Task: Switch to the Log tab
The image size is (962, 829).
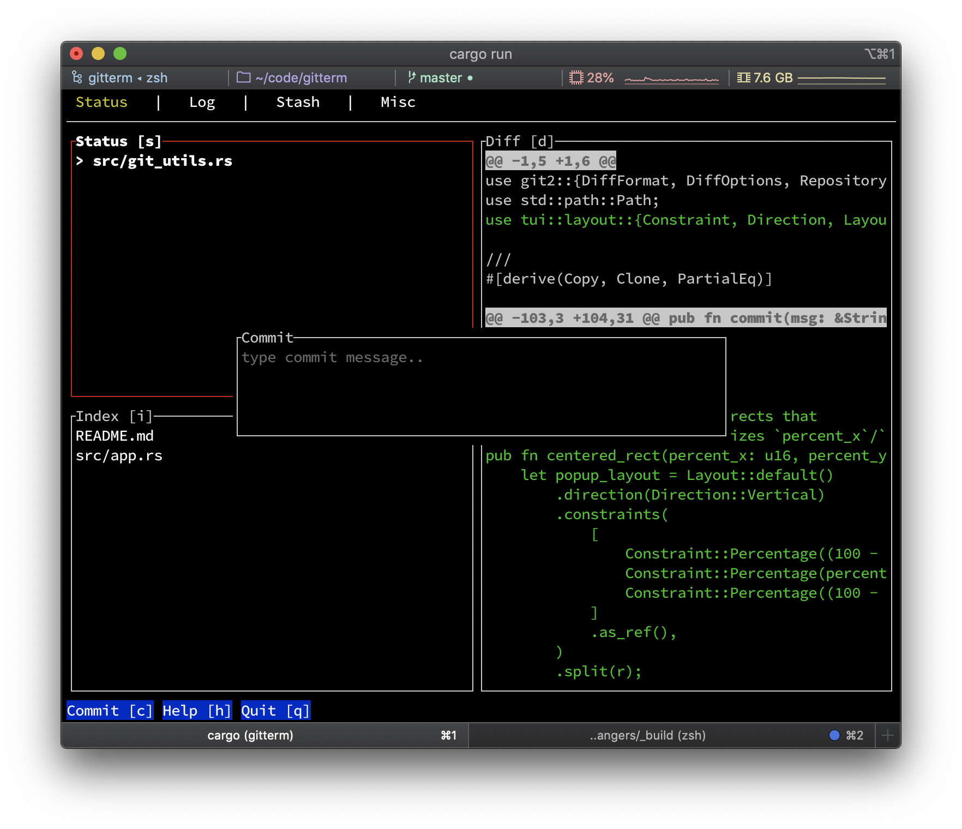Action: (202, 102)
